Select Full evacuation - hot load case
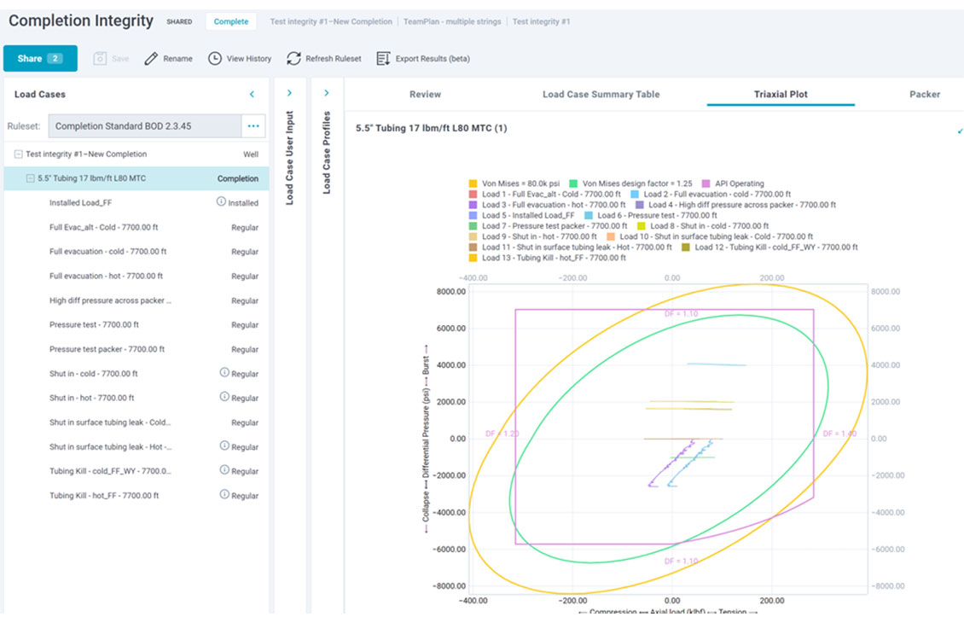 106,277
